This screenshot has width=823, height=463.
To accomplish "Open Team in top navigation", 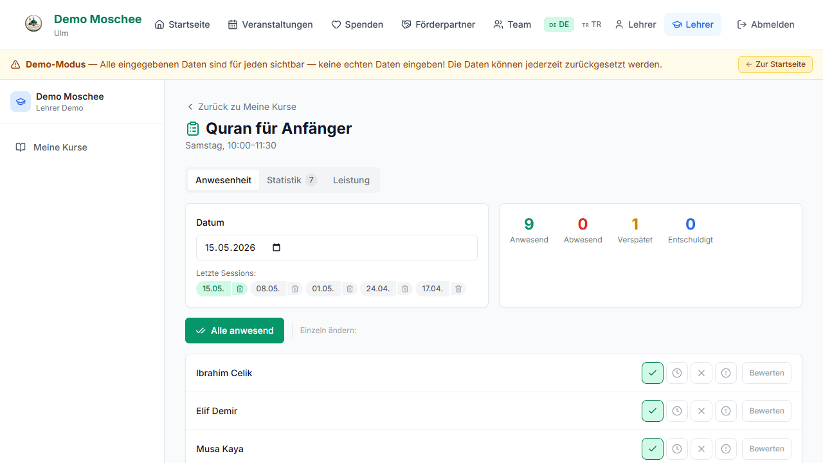I will (512, 24).
